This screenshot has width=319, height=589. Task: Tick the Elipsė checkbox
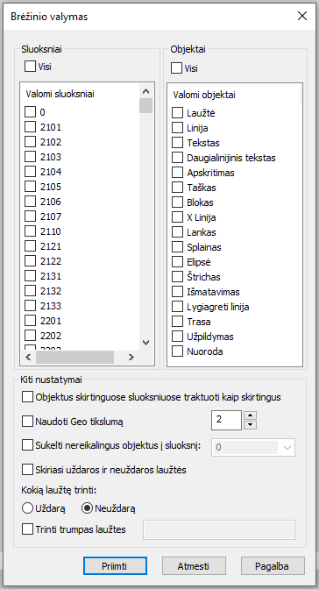177,262
